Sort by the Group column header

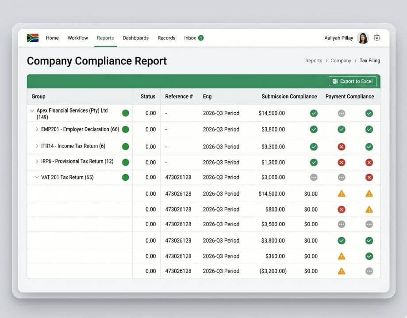point(38,96)
